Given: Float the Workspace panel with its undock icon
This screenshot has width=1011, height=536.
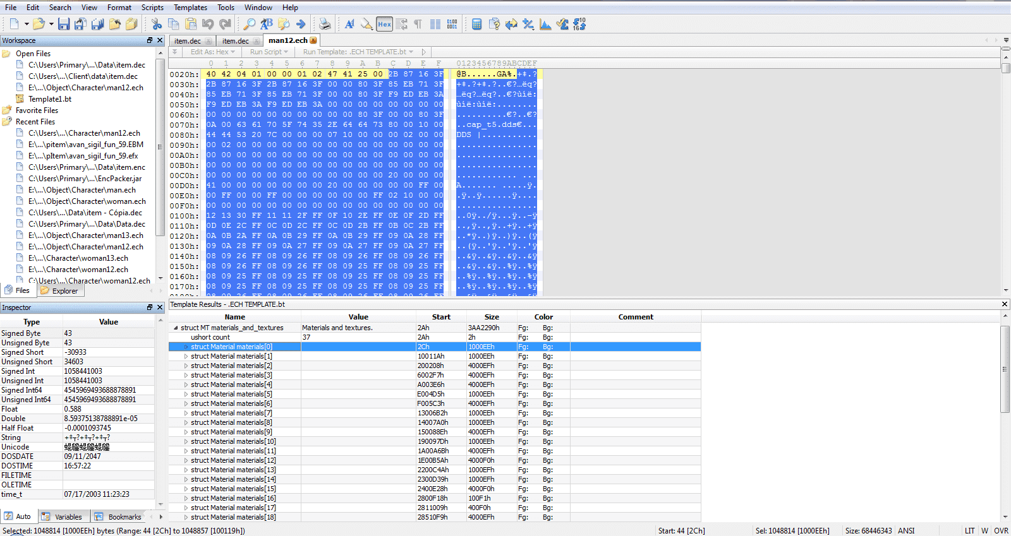Looking at the screenshot, I should tap(150, 40).
